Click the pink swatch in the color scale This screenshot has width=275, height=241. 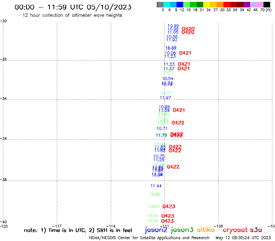pyautogui.click(x=260, y=4)
